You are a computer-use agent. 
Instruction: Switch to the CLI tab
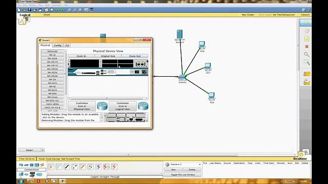(67, 45)
